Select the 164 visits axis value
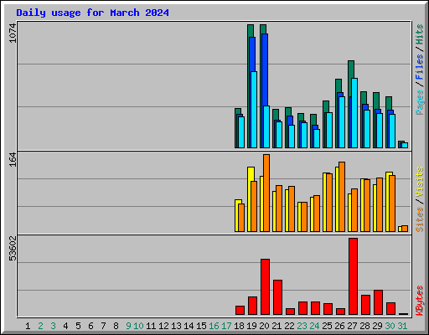Viewport: 429px width, 335px height. pos(13,159)
